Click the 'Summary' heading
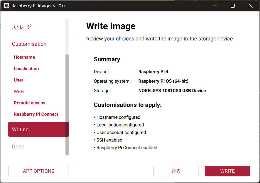The image size is (260, 183). (107, 59)
